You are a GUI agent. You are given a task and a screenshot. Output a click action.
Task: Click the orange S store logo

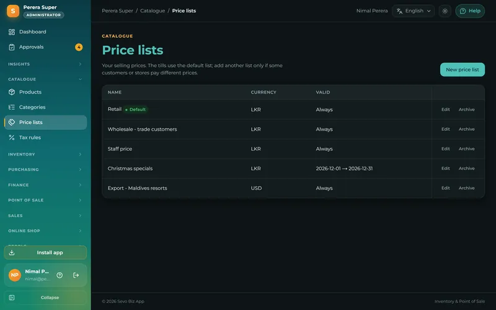[13, 11]
